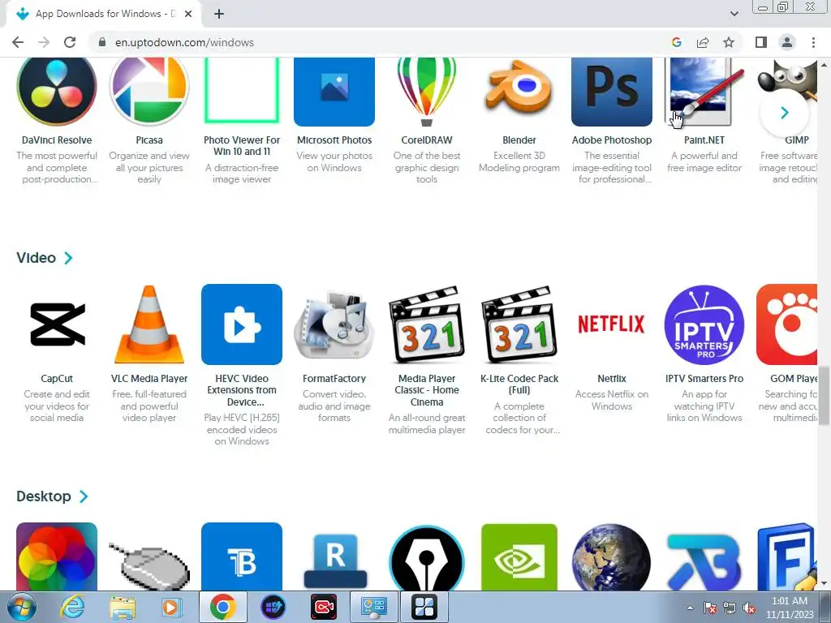Screen dimensions: 831x623
Task: Share this page icon in address bar
Action: [x=703, y=42]
